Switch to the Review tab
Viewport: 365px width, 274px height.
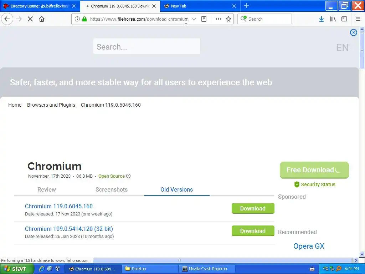[x=47, y=190]
